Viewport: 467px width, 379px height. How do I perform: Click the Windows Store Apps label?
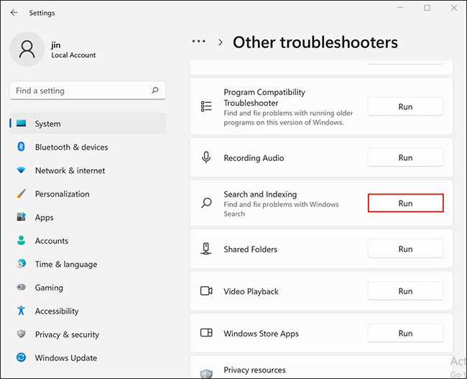262,334
